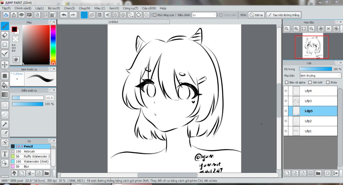The width and height of the screenshot is (343, 185).
Task: Select the Lasso selection tool
Action: 5,115
